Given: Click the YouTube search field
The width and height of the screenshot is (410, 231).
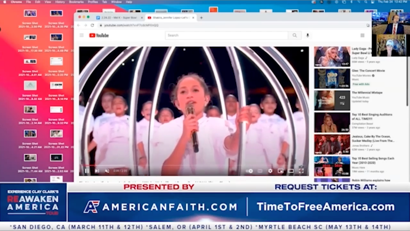Looking at the screenshot, I should tap(226, 35).
